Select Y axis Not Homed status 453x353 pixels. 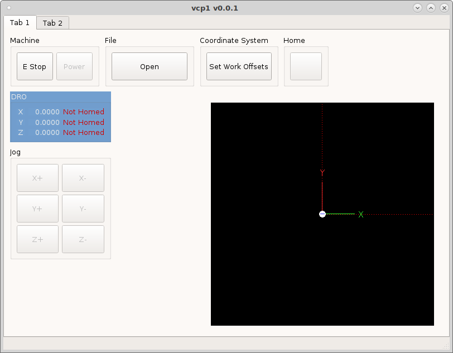click(84, 122)
